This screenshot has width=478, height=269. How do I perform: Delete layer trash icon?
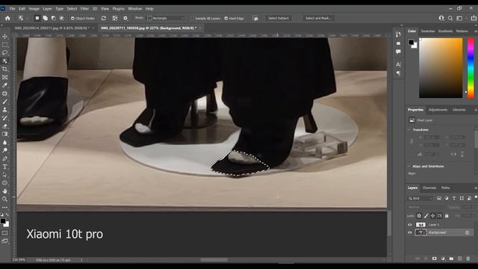(x=468, y=259)
